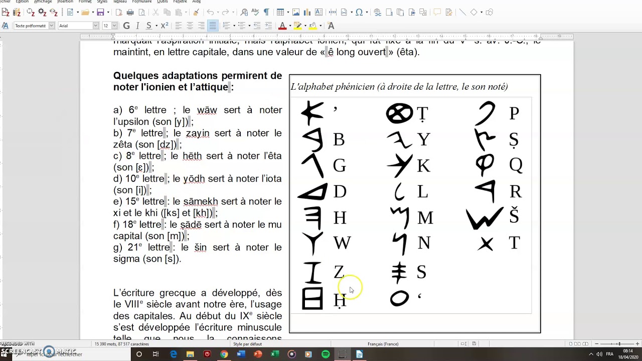
Task: Click the New document icon
Action: pyautogui.click(x=70, y=12)
